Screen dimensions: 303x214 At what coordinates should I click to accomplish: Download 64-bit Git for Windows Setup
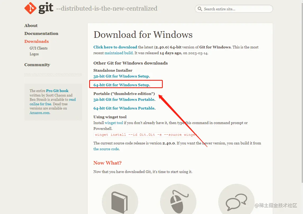[121, 85]
